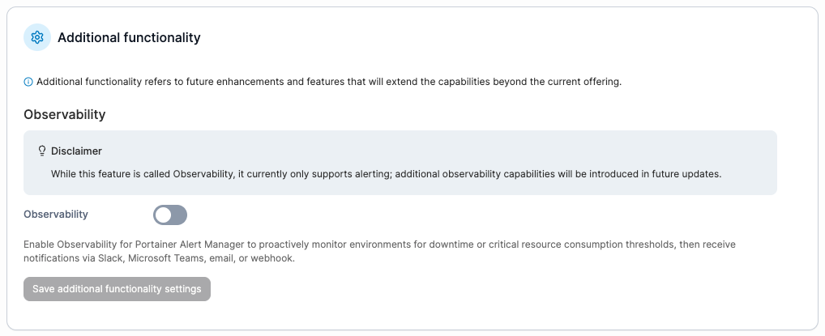Save additional functionality settings
Viewport: 825px width, 336px height.
click(x=117, y=289)
